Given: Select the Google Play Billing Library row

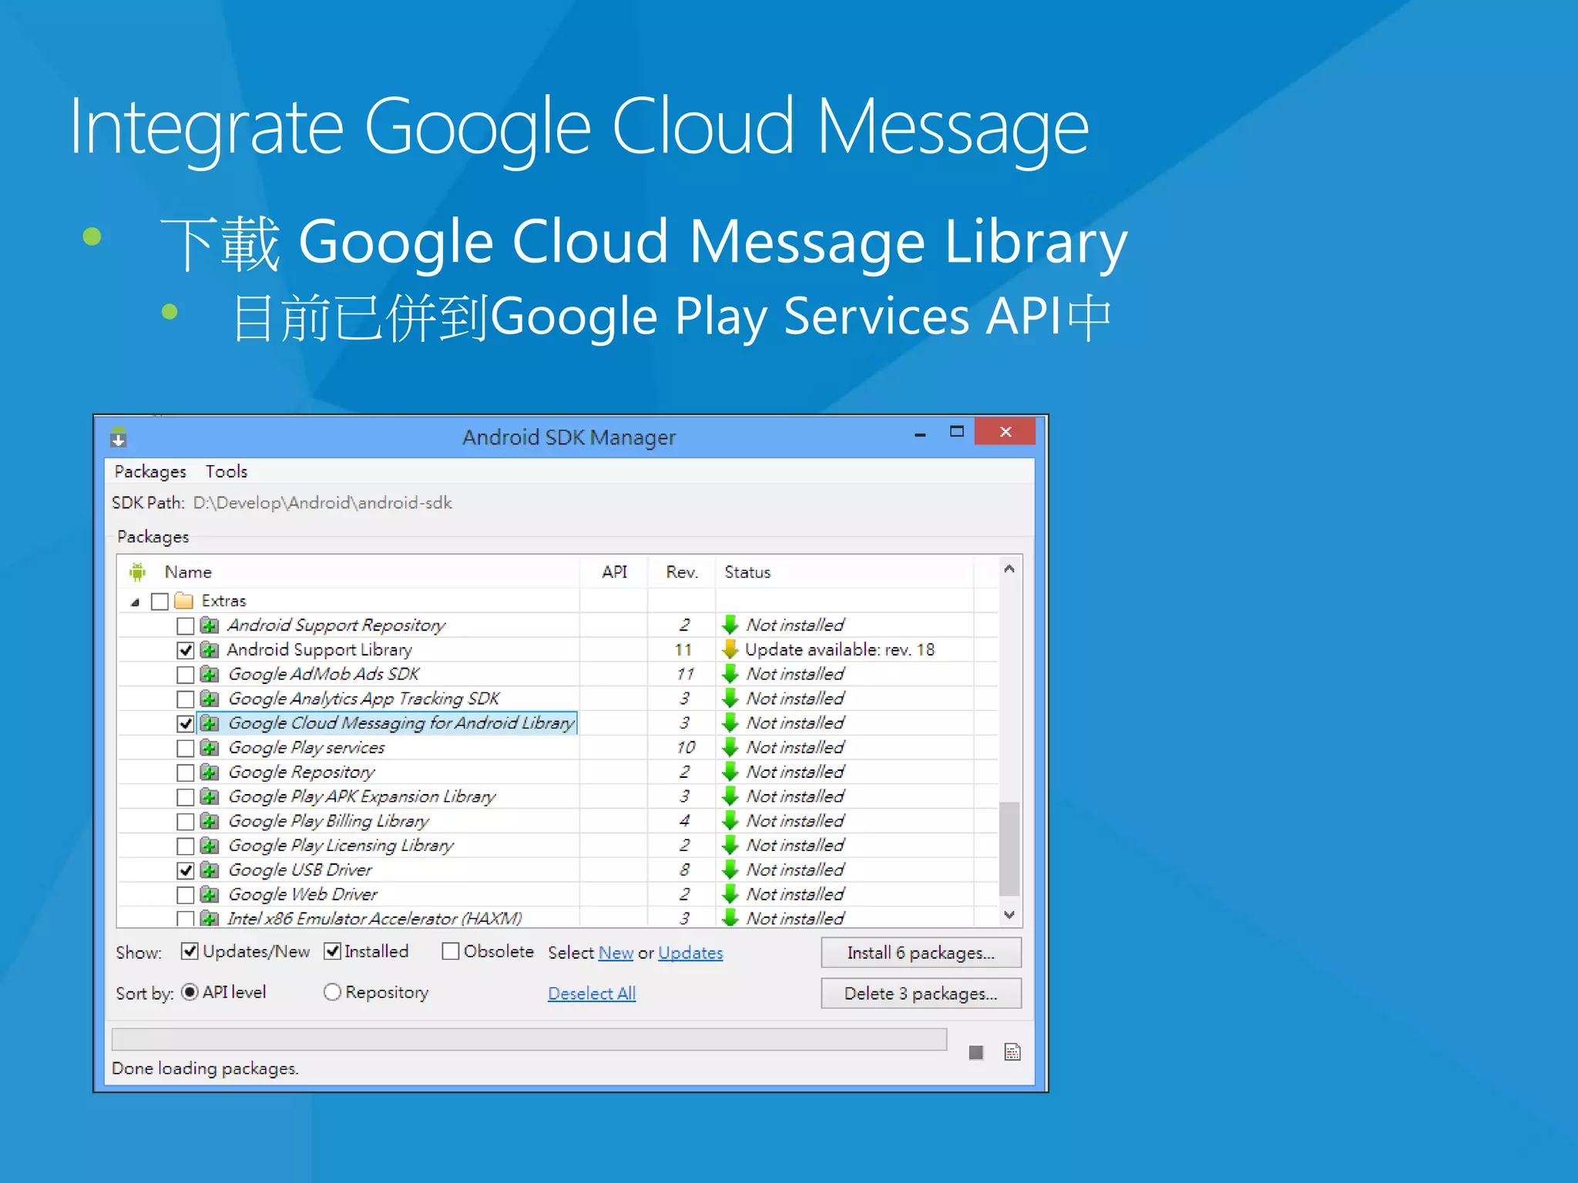Looking at the screenshot, I should pyautogui.click(x=558, y=821).
